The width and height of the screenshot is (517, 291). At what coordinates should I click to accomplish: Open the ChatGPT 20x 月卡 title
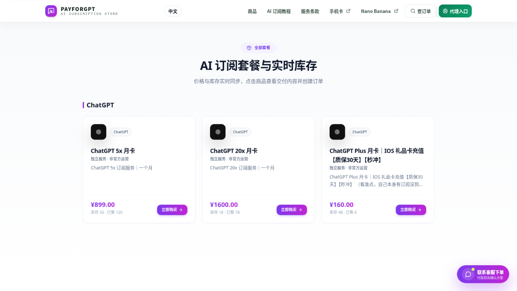tap(233, 151)
